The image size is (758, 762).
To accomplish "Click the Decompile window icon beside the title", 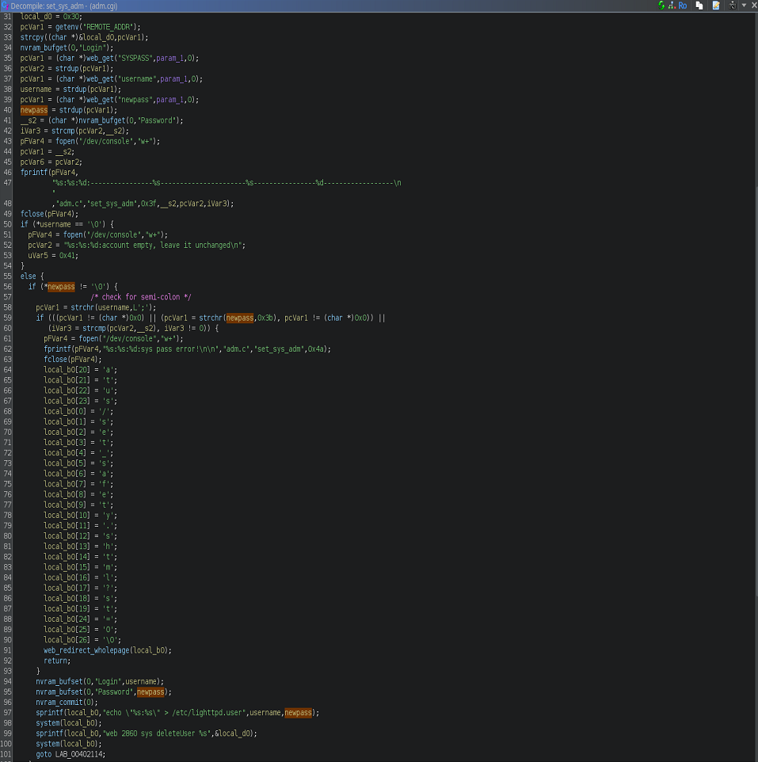I will pyautogui.click(x=5, y=6).
